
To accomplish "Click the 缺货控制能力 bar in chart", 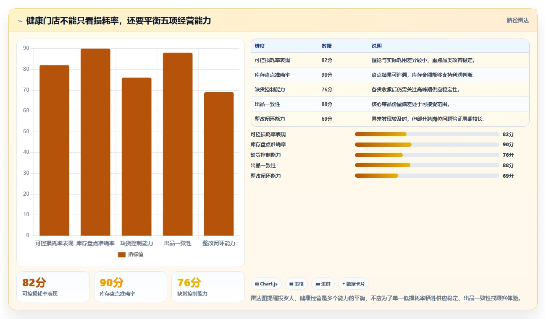I will [x=136, y=157].
